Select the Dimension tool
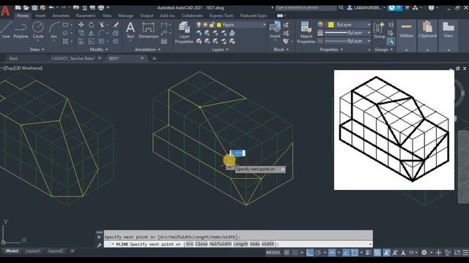 [148, 30]
